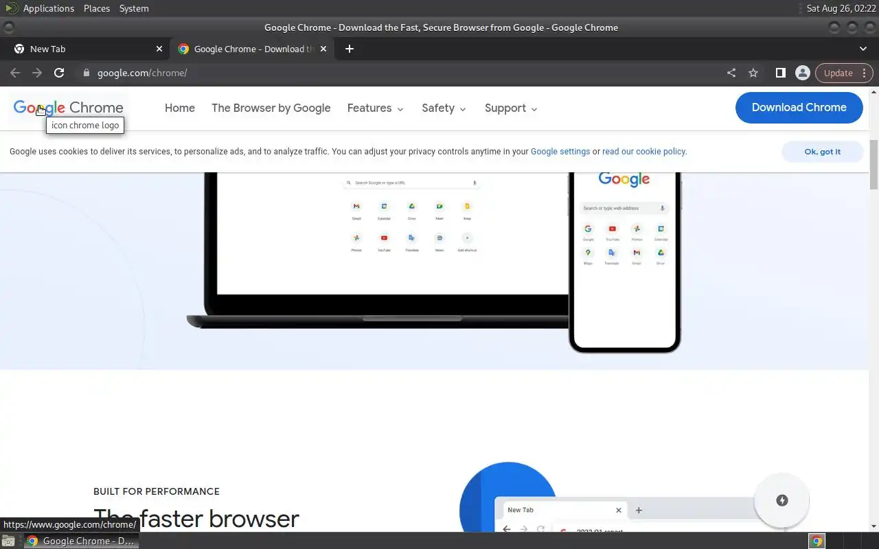Reload the page with the refresh icon

[x=59, y=73]
